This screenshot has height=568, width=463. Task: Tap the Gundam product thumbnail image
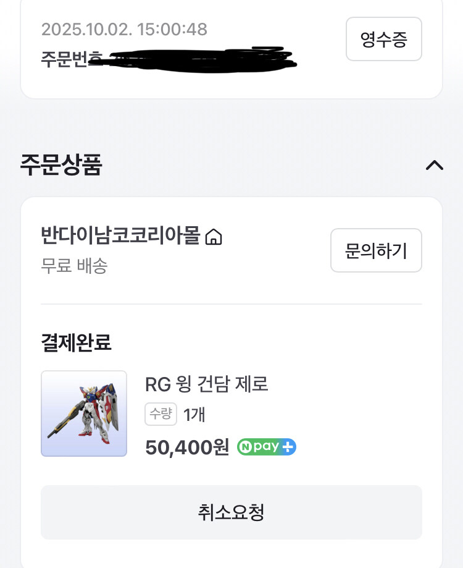coord(84,413)
